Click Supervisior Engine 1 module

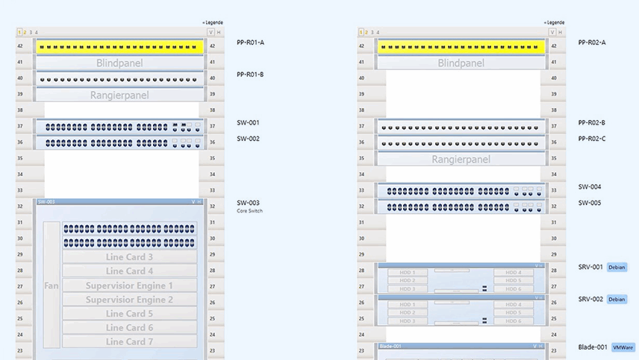coord(129,285)
